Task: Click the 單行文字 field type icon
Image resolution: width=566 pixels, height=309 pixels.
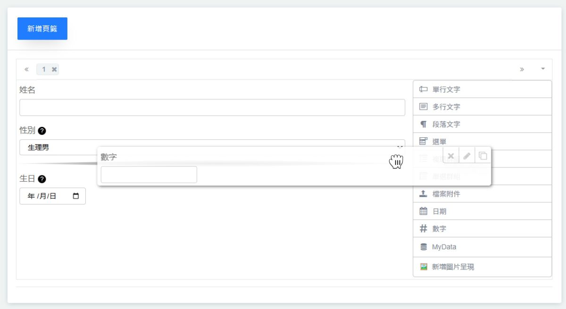Action: pos(424,89)
